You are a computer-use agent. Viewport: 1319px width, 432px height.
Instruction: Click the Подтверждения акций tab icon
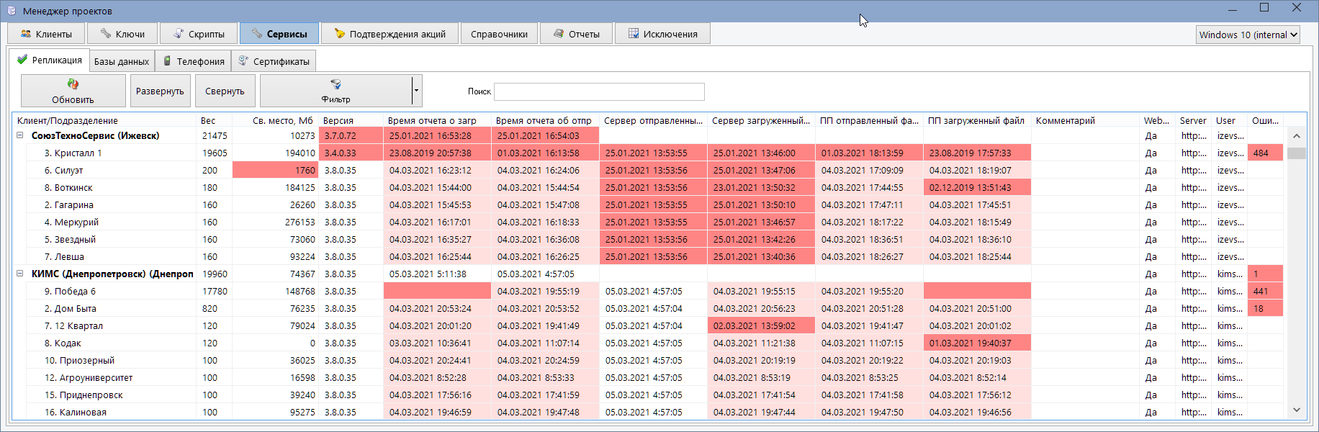click(x=340, y=34)
